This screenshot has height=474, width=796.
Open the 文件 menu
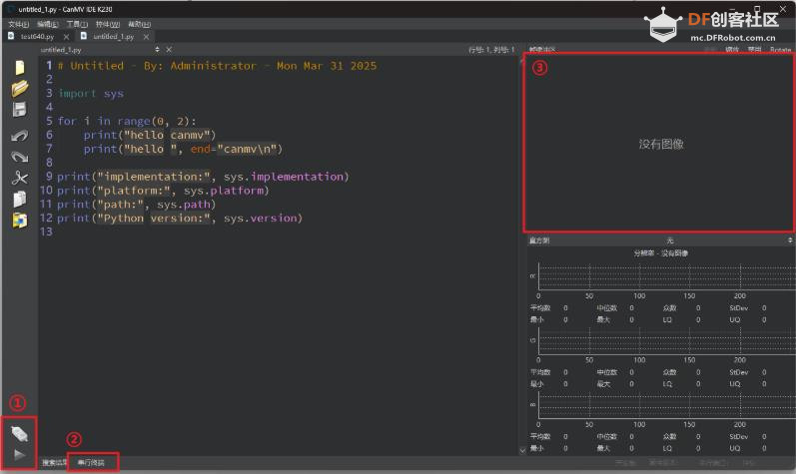point(17,24)
